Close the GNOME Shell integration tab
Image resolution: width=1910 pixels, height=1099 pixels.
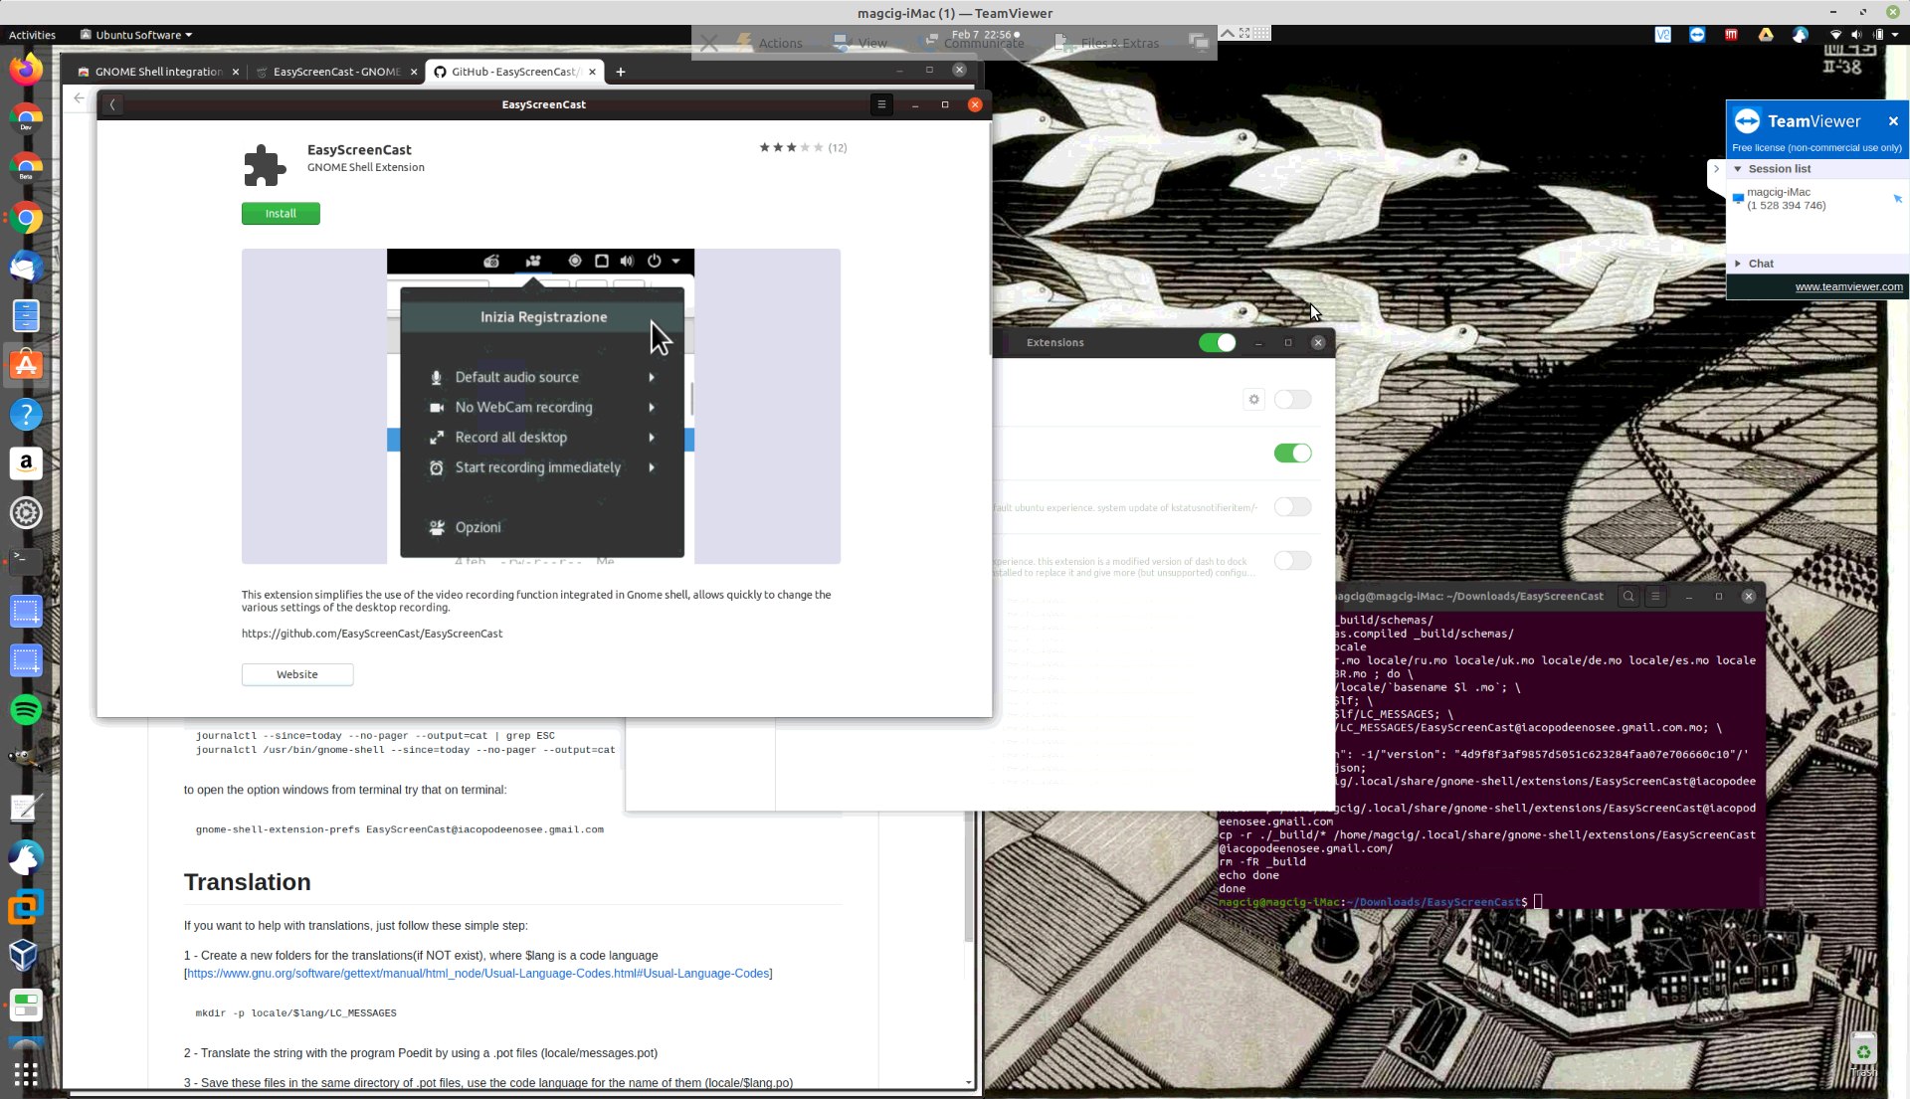(x=236, y=72)
